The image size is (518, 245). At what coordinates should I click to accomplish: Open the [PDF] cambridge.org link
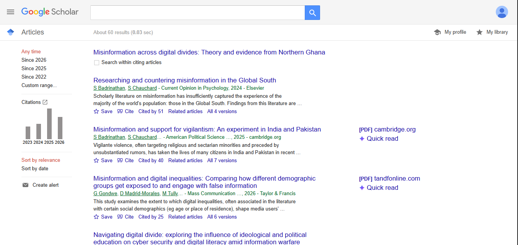(x=387, y=129)
